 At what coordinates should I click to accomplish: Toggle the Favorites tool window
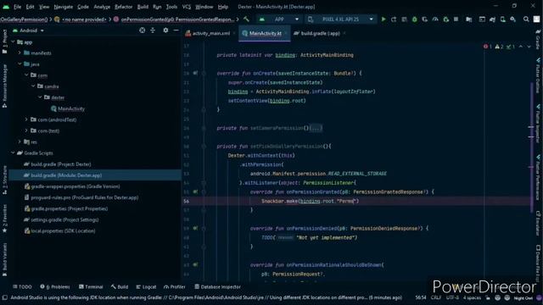pyautogui.click(x=4, y=219)
